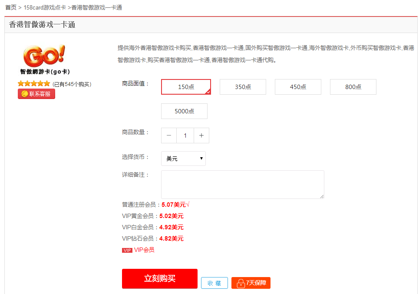This screenshot has height=294, width=419.
Task: Click the five-star rating icons
Action: coord(34,84)
